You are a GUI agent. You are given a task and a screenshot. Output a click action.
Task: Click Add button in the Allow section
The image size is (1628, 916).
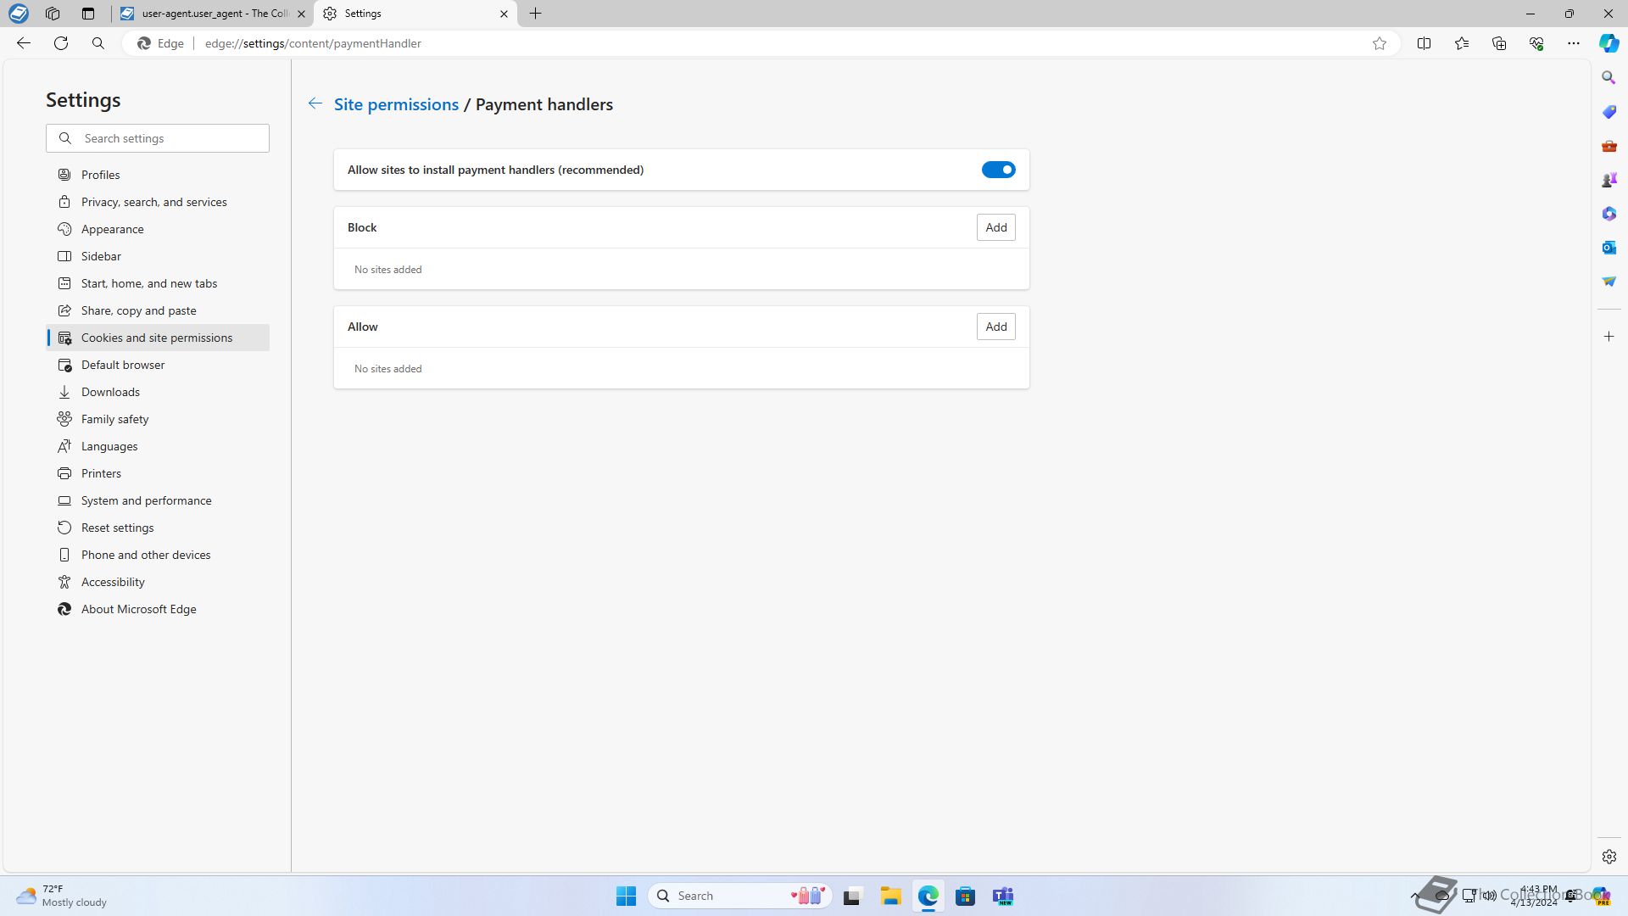[995, 327]
